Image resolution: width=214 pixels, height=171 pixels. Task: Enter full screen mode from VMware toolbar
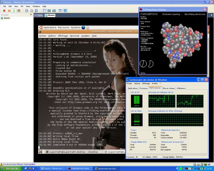click(x=54, y=11)
